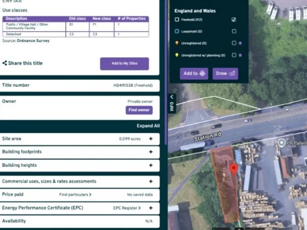Expand the Site area section
This screenshot has height=230, width=307.
click(x=151, y=139)
